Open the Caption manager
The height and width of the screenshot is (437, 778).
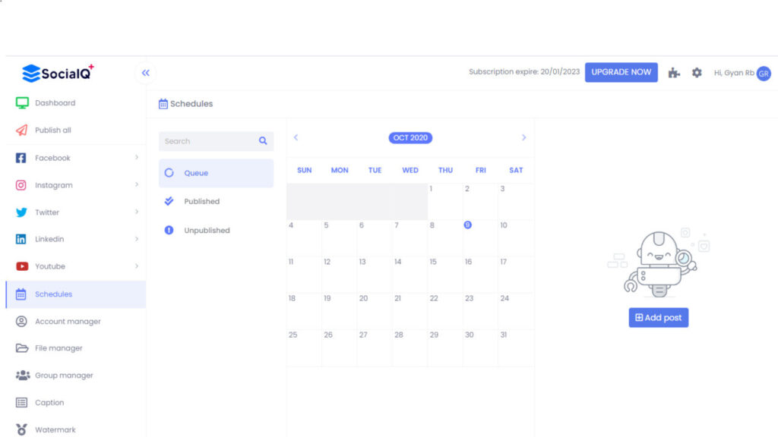coord(49,402)
